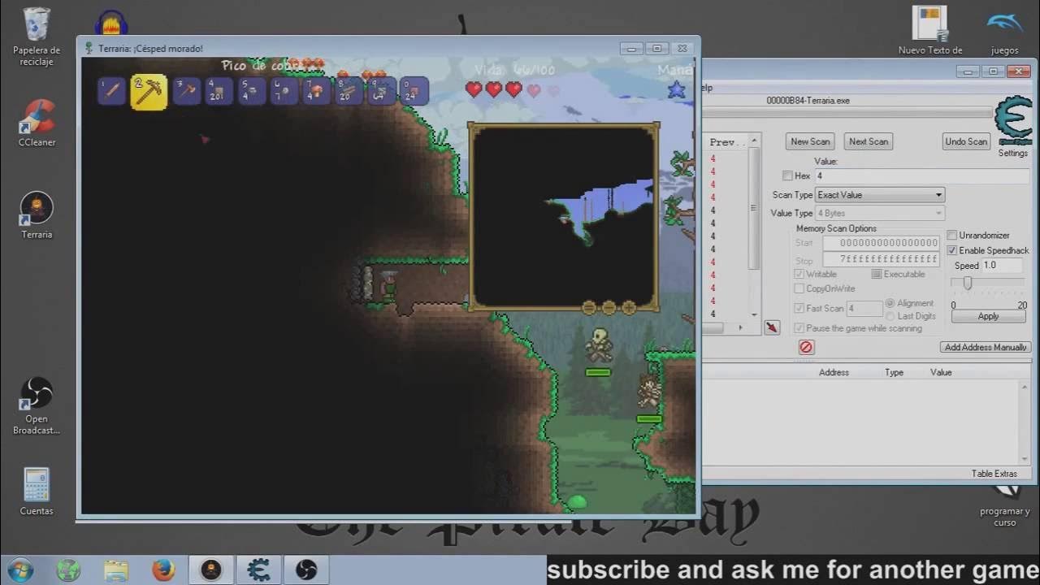Click the Fast Scan alignment value field
This screenshot has width=1040, height=585.
(864, 309)
